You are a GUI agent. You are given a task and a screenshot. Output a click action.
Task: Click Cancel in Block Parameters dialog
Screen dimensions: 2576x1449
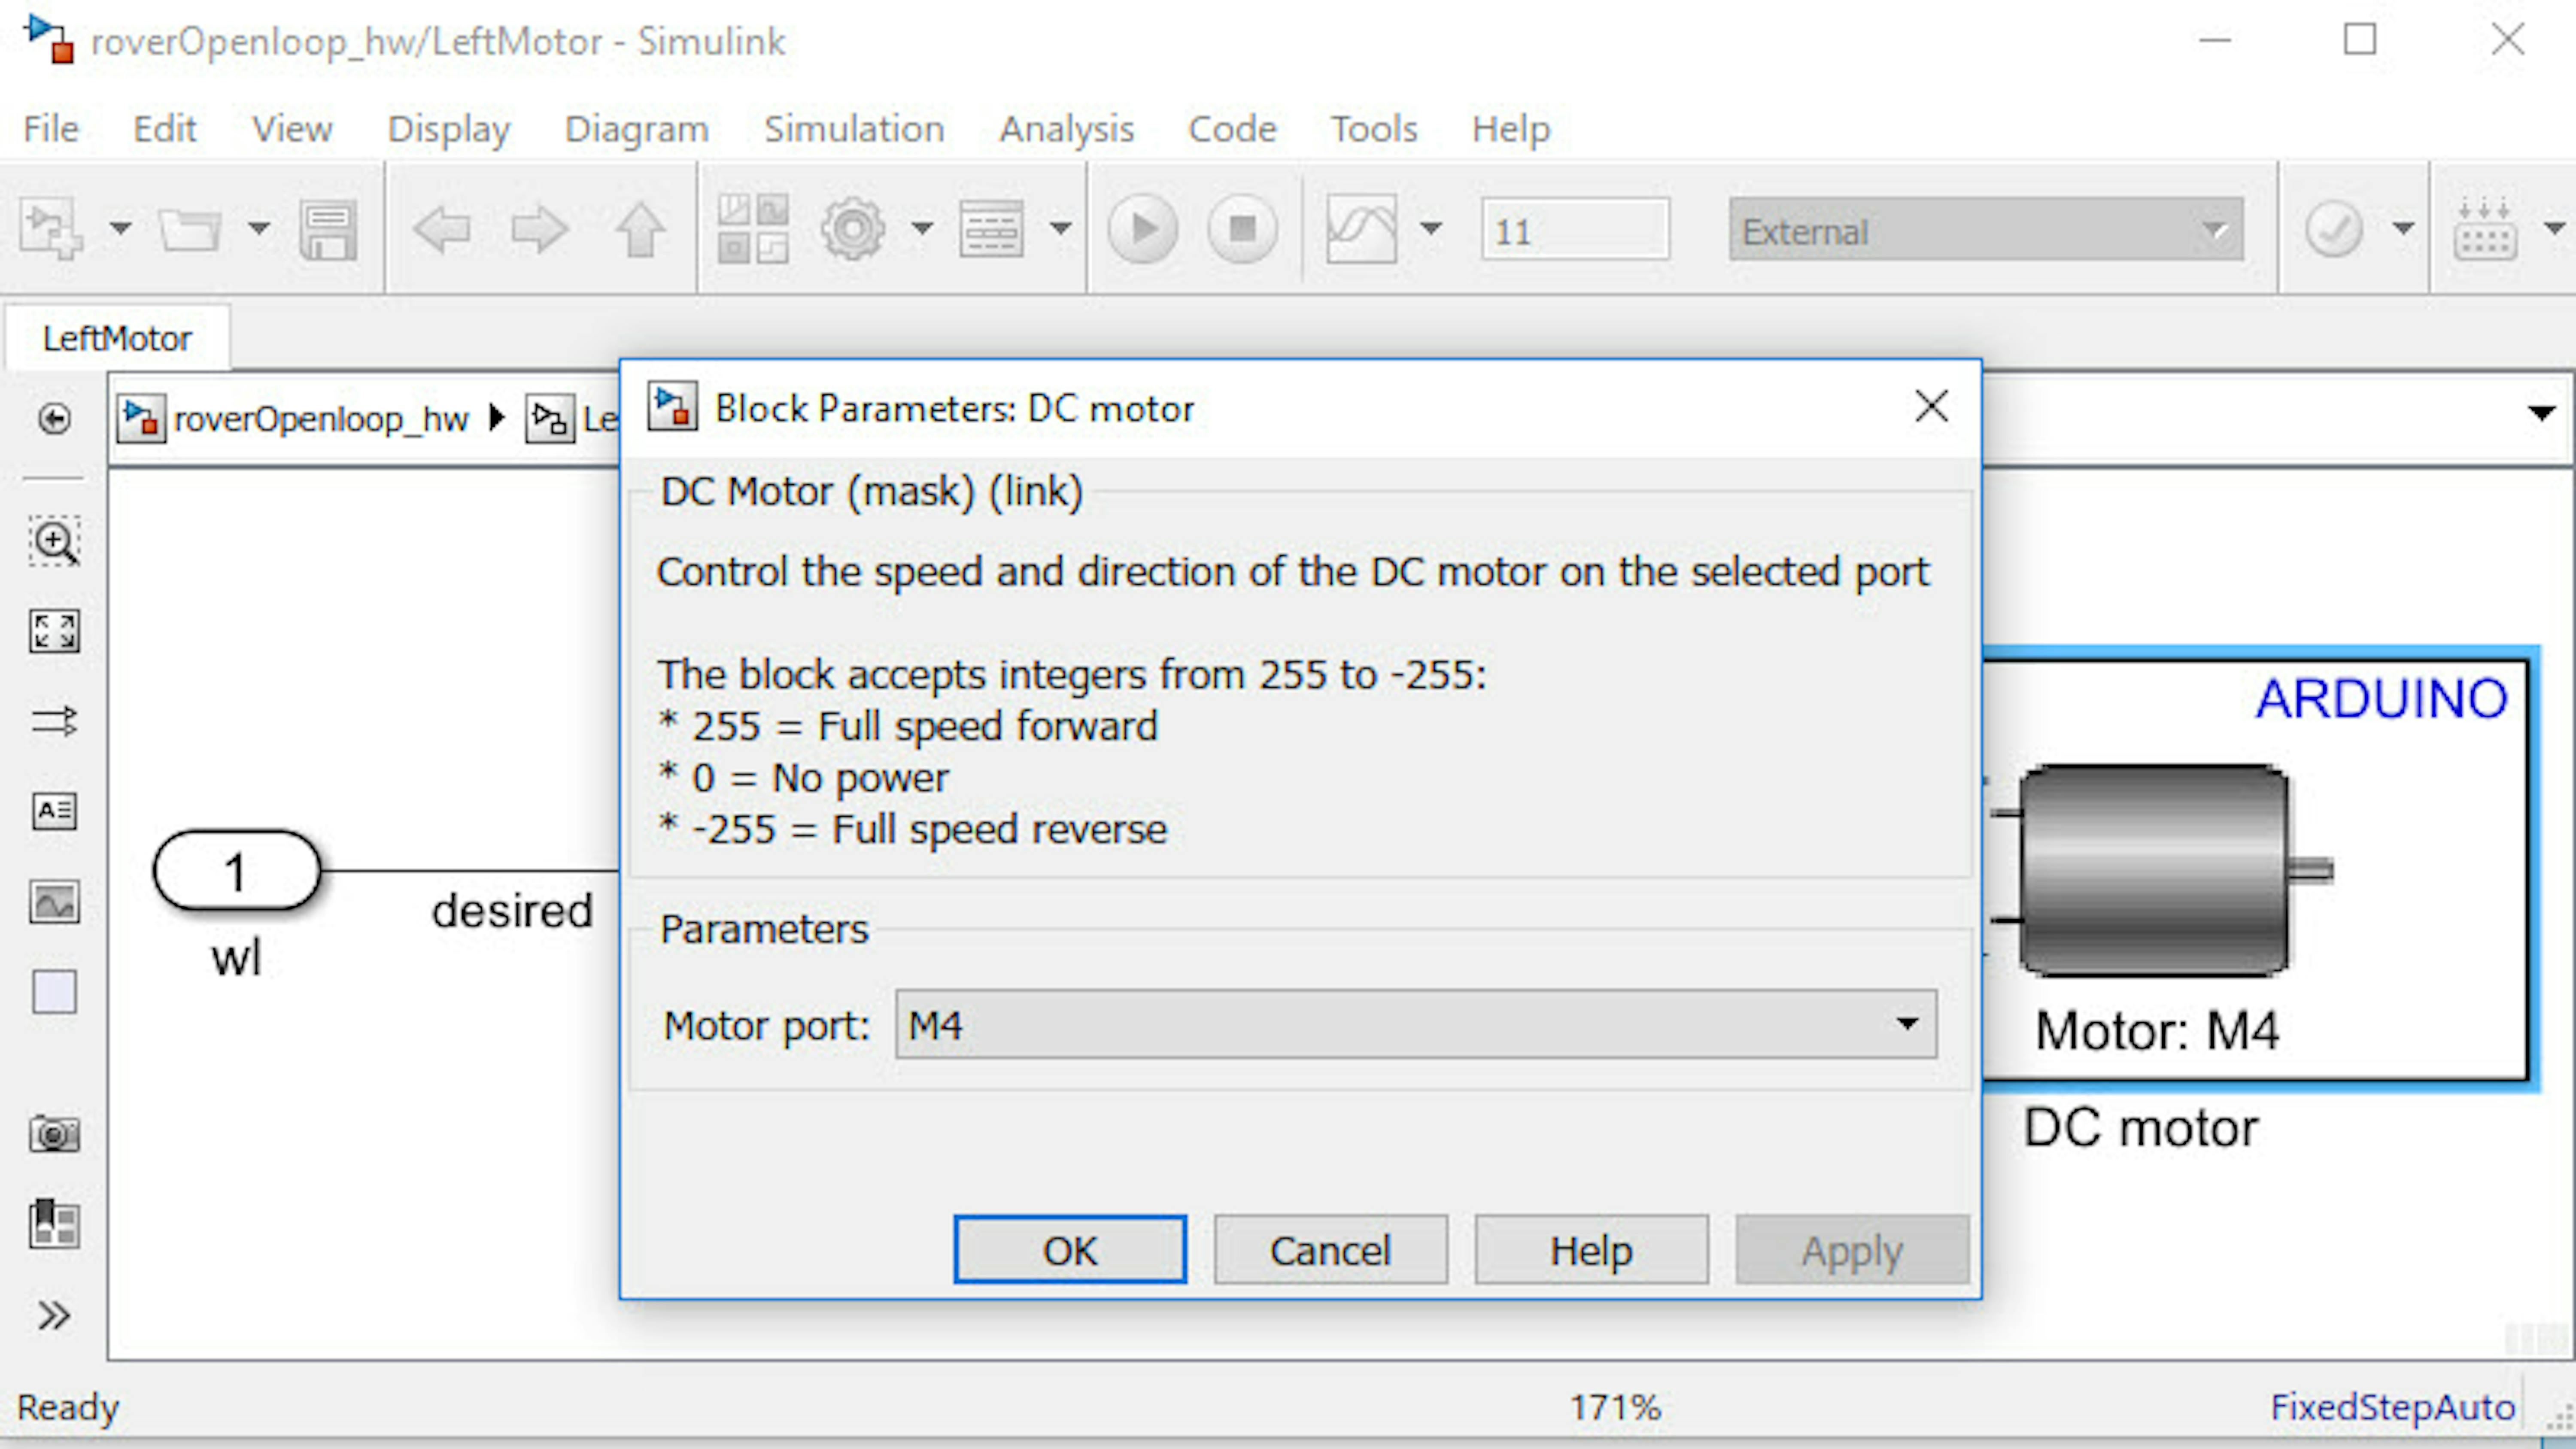[x=1330, y=1250]
